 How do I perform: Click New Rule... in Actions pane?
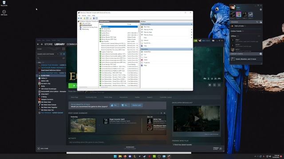point(147,26)
